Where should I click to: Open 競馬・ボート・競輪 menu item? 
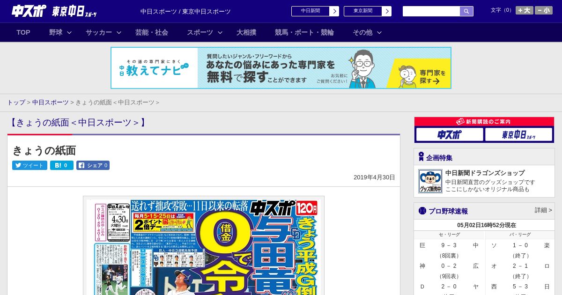[x=304, y=32]
